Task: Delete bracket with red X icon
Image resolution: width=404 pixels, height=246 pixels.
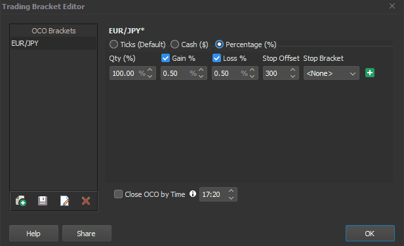Action: click(x=86, y=201)
